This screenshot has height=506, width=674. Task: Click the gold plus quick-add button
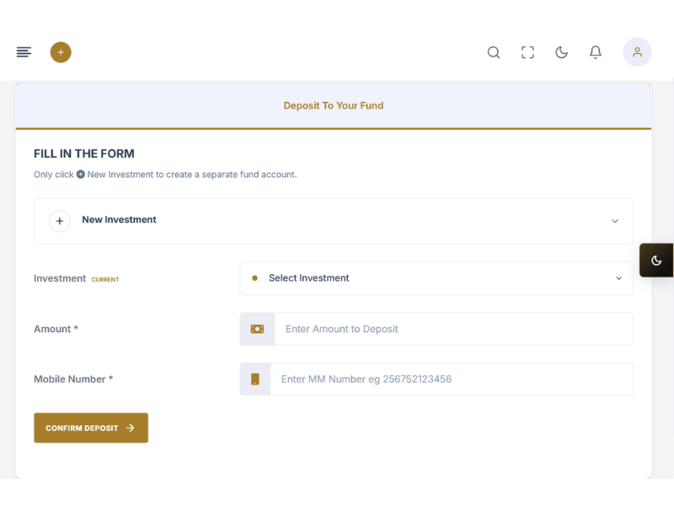coord(61,52)
